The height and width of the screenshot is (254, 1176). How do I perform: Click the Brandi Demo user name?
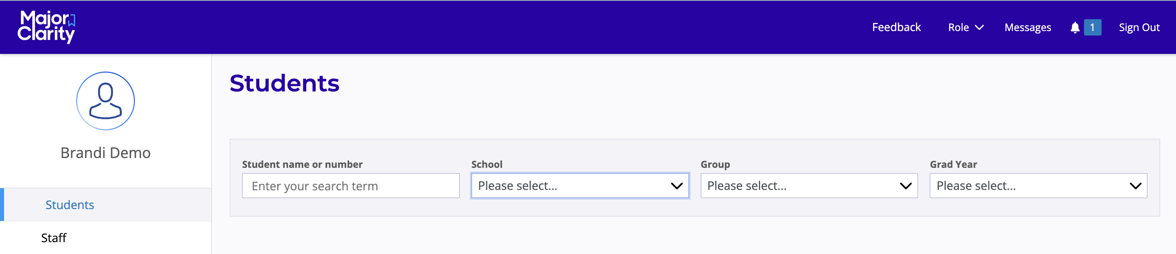coord(105,153)
